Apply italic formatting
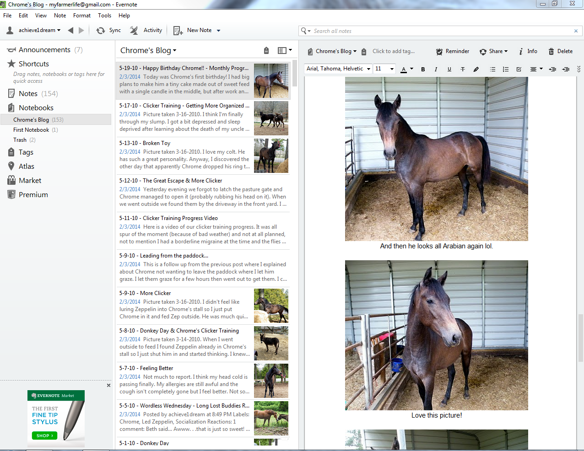Viewport: 584px width, 451px height. pos(436,69)
